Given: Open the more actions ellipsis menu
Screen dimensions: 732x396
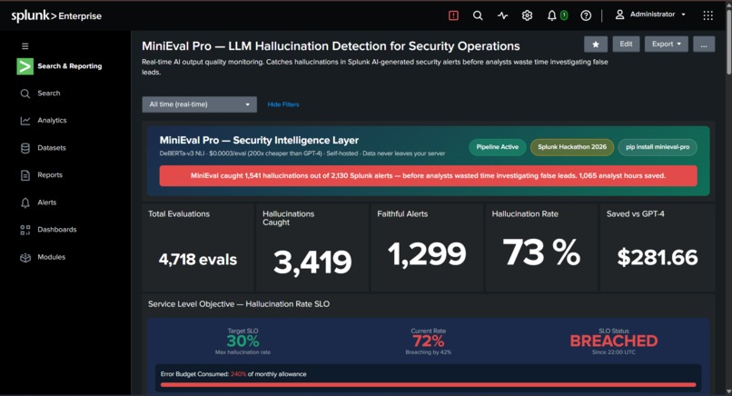Looking at the screenshot, I should [x=704, y=45].
